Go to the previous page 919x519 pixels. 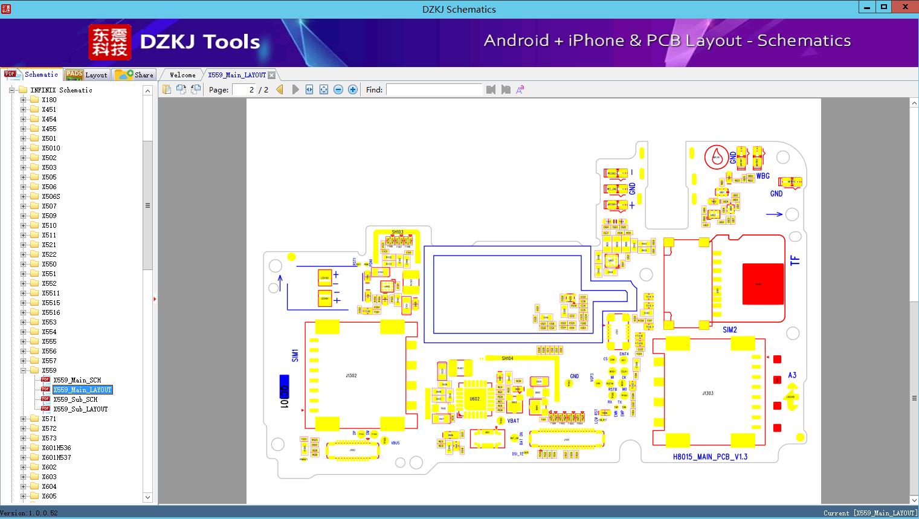point(280,89)
